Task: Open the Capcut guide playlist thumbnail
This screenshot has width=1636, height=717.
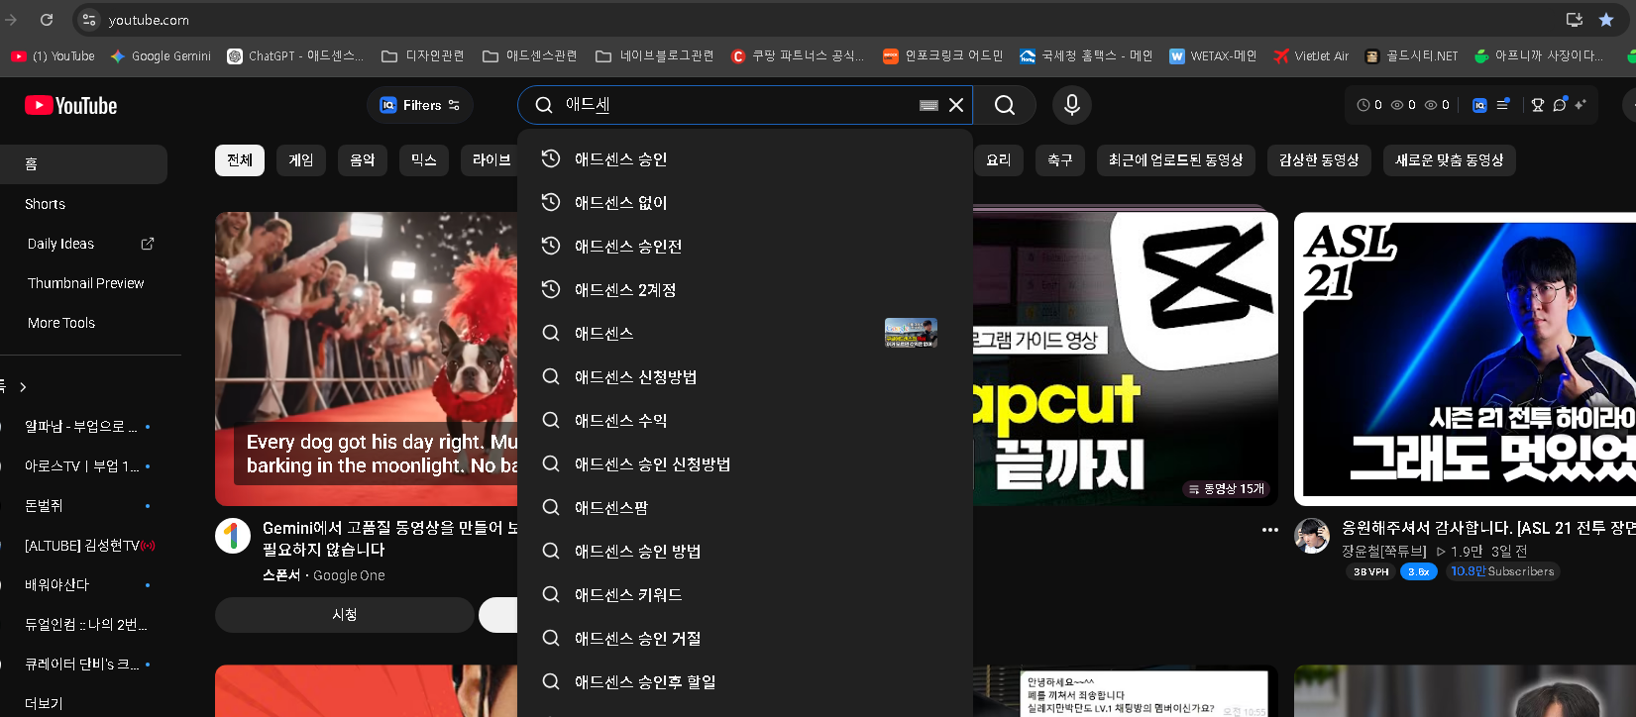Action: [x=1126, y=358]
